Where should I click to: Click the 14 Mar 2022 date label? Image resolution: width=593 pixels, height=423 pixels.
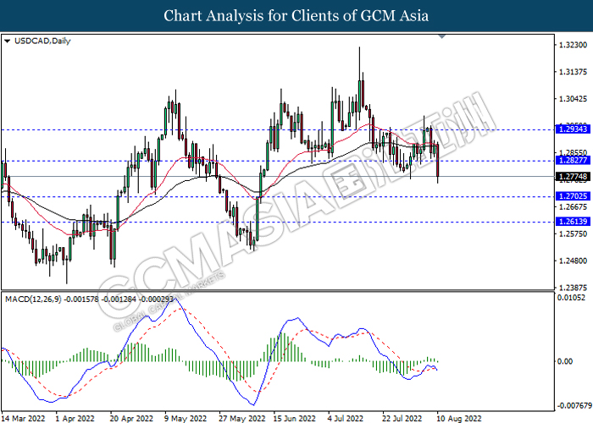point(24,419)
